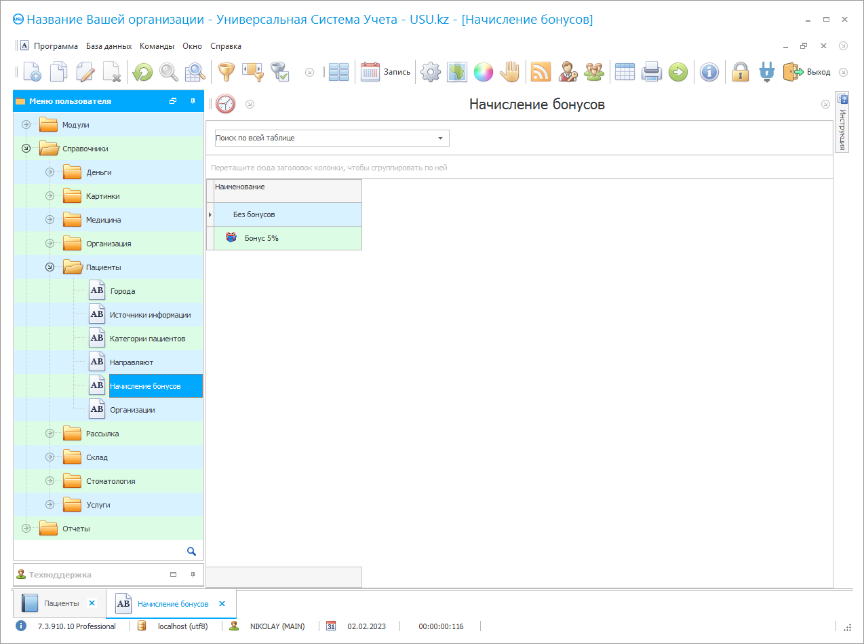864x644 pixels.
Task: Open the База данных menu
Action: [109, 46]
